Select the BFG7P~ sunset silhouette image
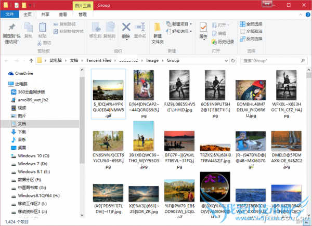This screenshot has height=226, width=312. pos(179,141)
